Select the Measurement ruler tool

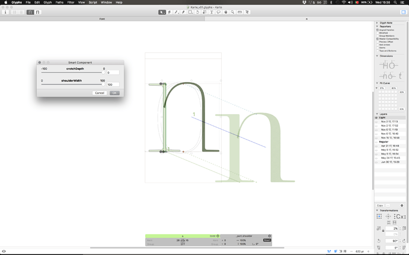(x=239, y=12)
